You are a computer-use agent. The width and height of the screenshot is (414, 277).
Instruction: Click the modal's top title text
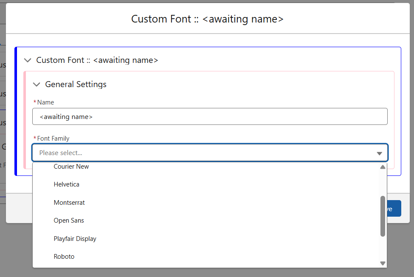click(207, 19)
